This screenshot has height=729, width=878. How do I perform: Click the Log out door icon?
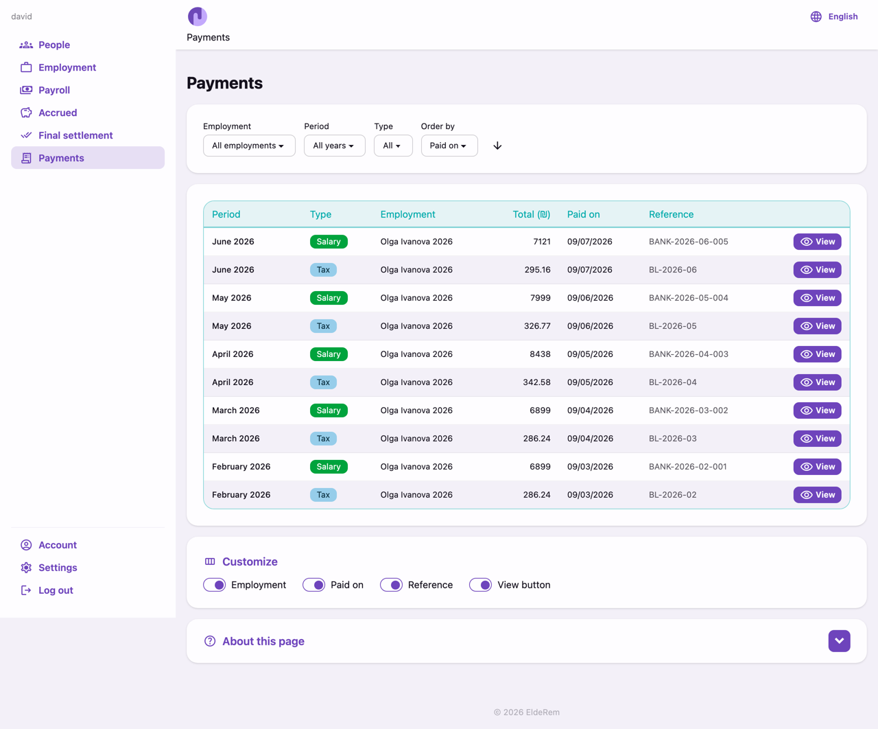pos(26,590)
